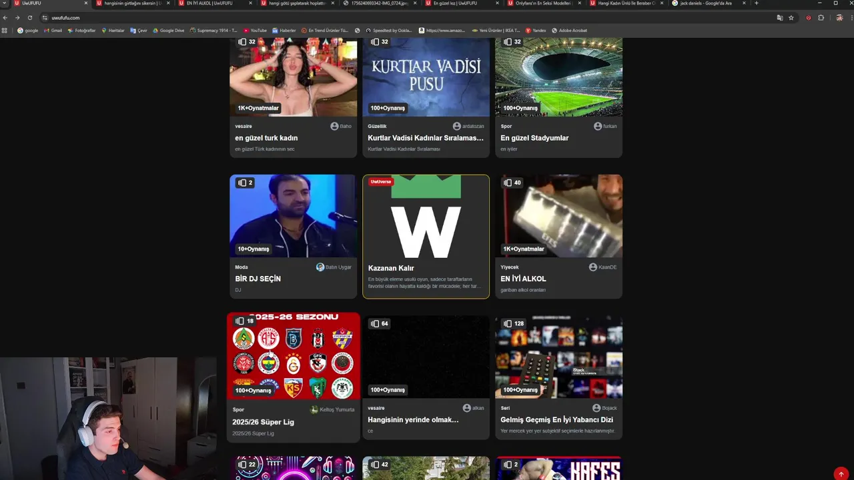This screenshot has height=480, width=854.
Task: Open the Gmail bookmark
Action: coord(53,31)
